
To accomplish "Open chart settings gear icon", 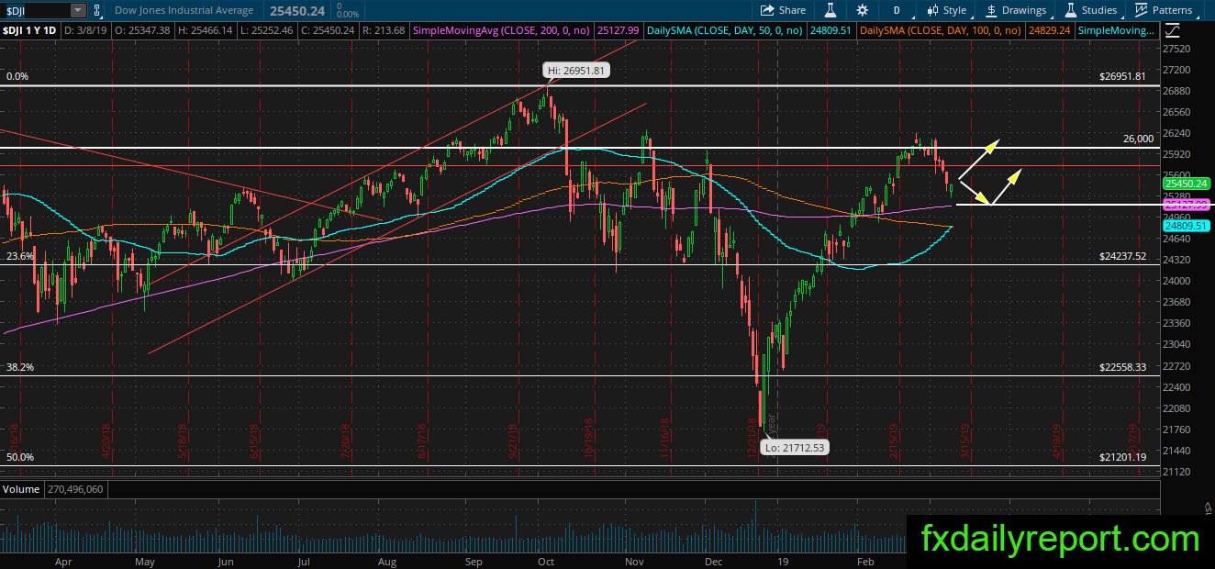I will (x=862, y=10).
